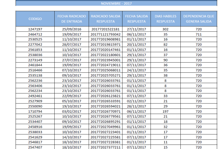Select radicado 201772024719011

point(105,65)
